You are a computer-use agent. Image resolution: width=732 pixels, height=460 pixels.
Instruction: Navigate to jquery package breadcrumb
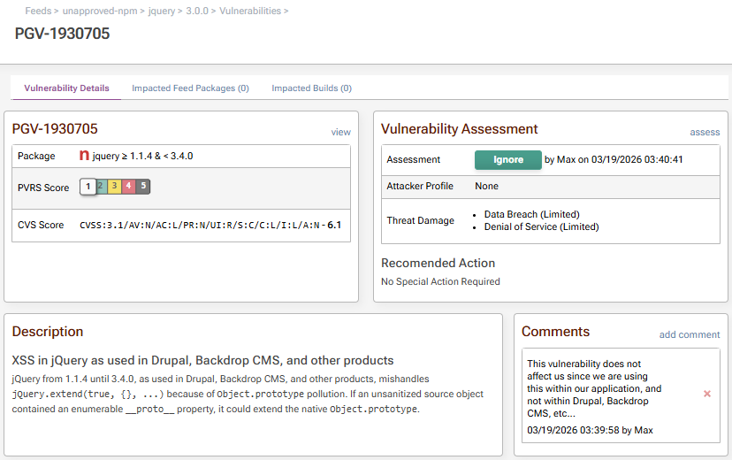[162, 11]
